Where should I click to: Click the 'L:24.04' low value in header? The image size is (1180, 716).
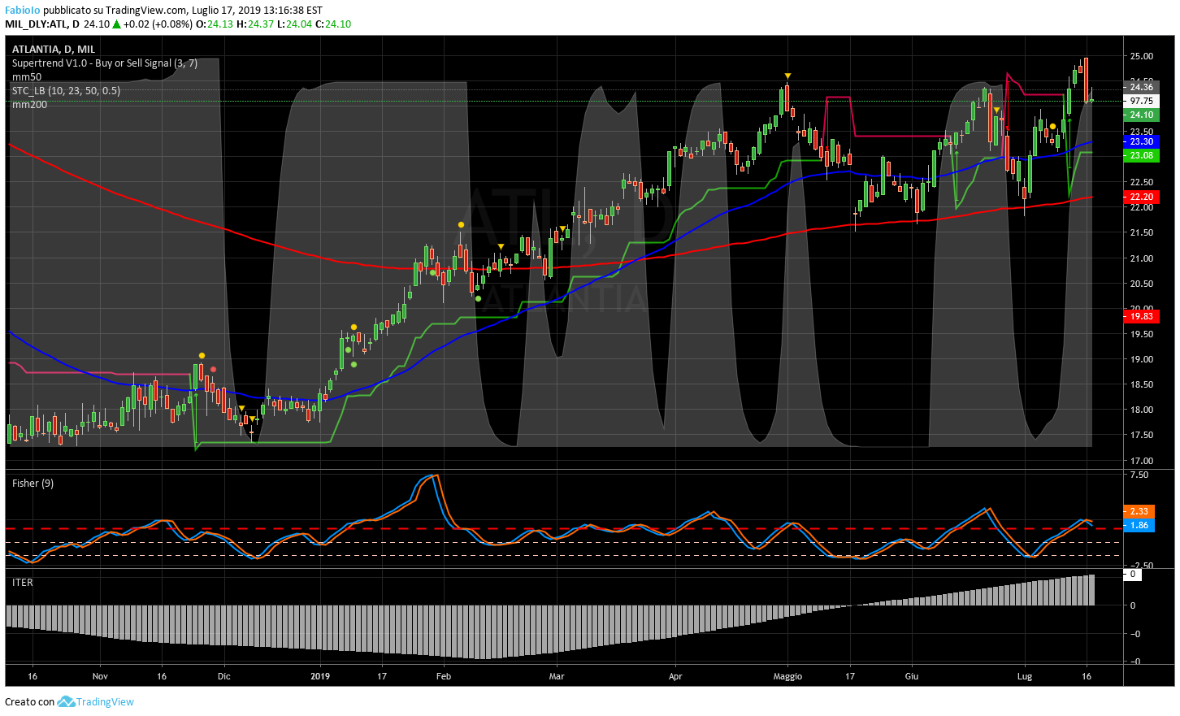pyautogui.click(x=295, y=24)
